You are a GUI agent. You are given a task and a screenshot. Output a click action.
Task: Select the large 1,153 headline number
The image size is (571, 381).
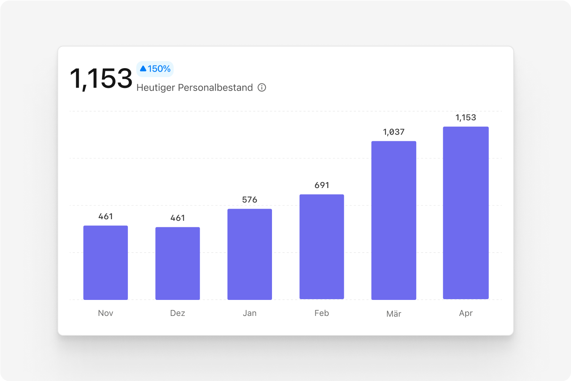click(101, 79)
